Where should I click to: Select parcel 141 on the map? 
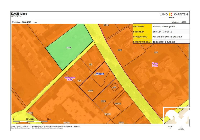[x=91, y=64]
